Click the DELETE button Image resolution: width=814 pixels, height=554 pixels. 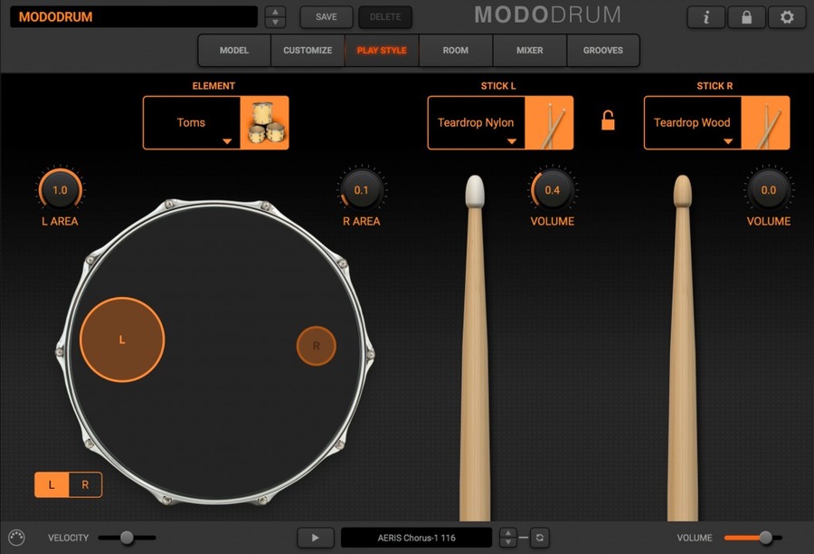click(385, 16)
